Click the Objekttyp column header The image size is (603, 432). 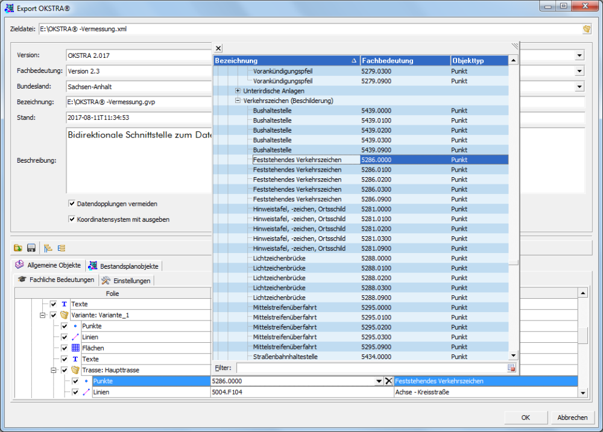pyautogui.click(x=479, y=60)
